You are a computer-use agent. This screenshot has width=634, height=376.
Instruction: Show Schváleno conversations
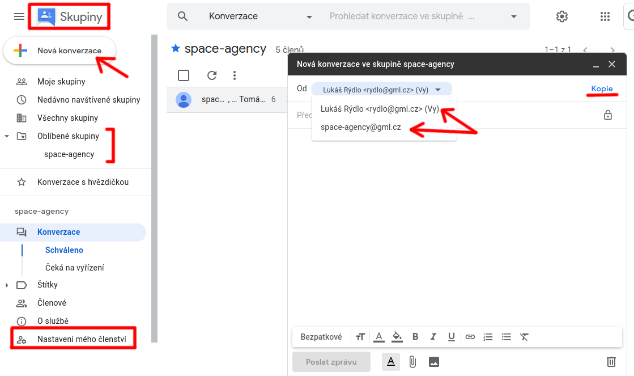[64, 250]
